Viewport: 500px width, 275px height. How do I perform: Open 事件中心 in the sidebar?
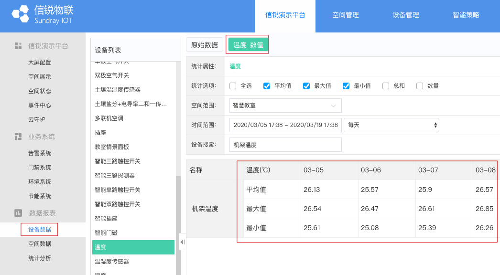[x=40, y=106]
